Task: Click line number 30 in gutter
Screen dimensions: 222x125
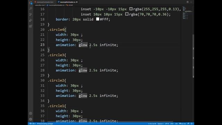Action: (42, 80)
